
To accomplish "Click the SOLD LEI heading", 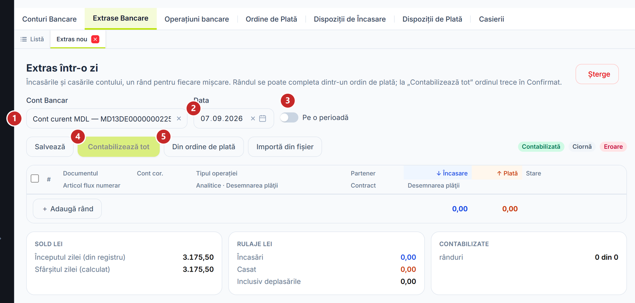I will [49, 244].
